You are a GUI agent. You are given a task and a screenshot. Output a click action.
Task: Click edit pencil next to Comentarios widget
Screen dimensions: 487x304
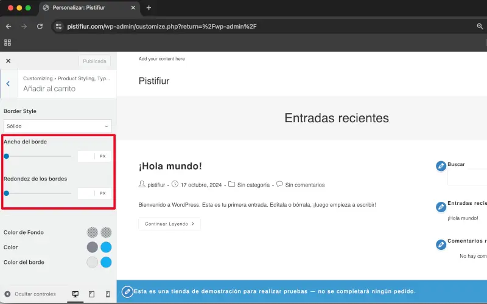click(441, 244)
